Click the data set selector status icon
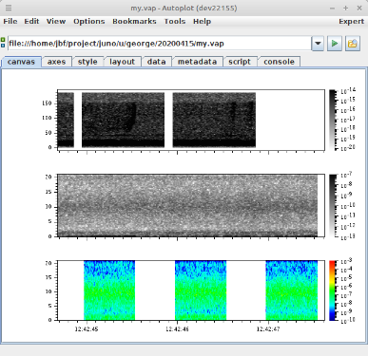Screen dimensions: 368x356 coord(3,43)
